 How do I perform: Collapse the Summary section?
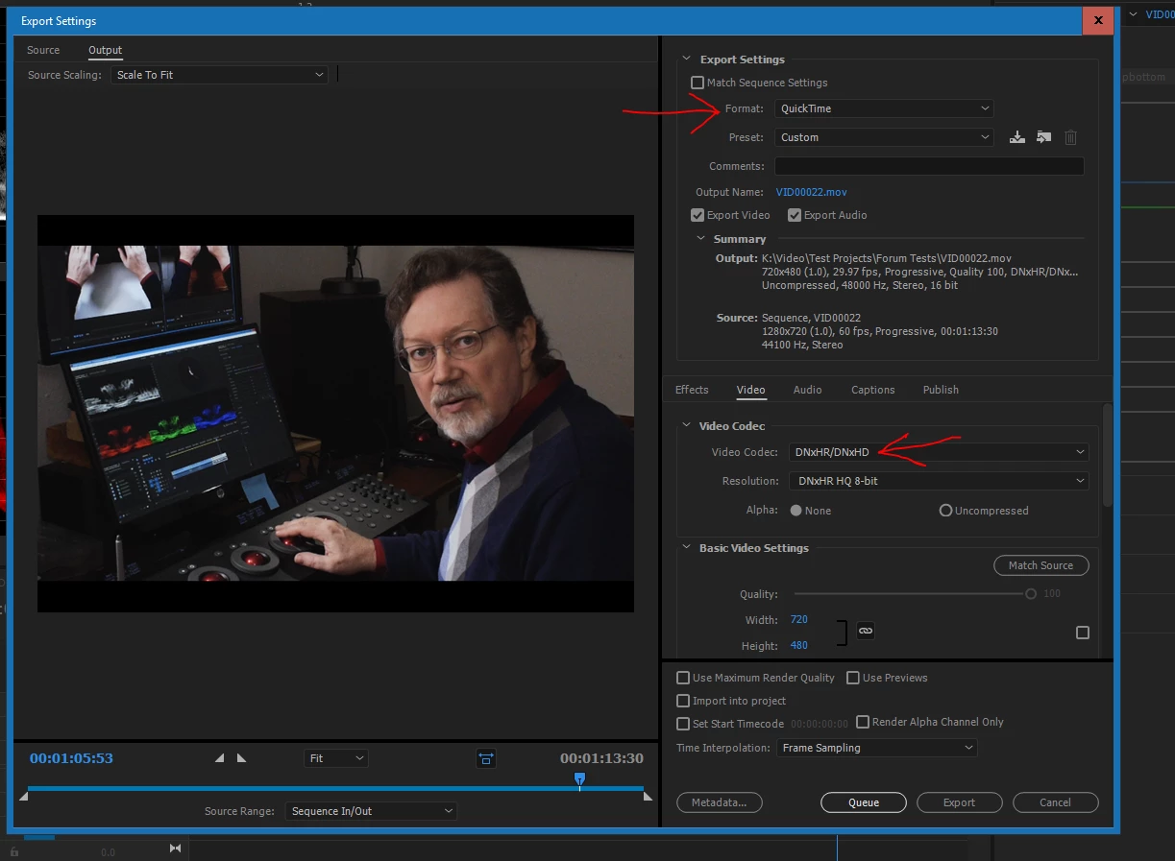click(x=699, y=239)
